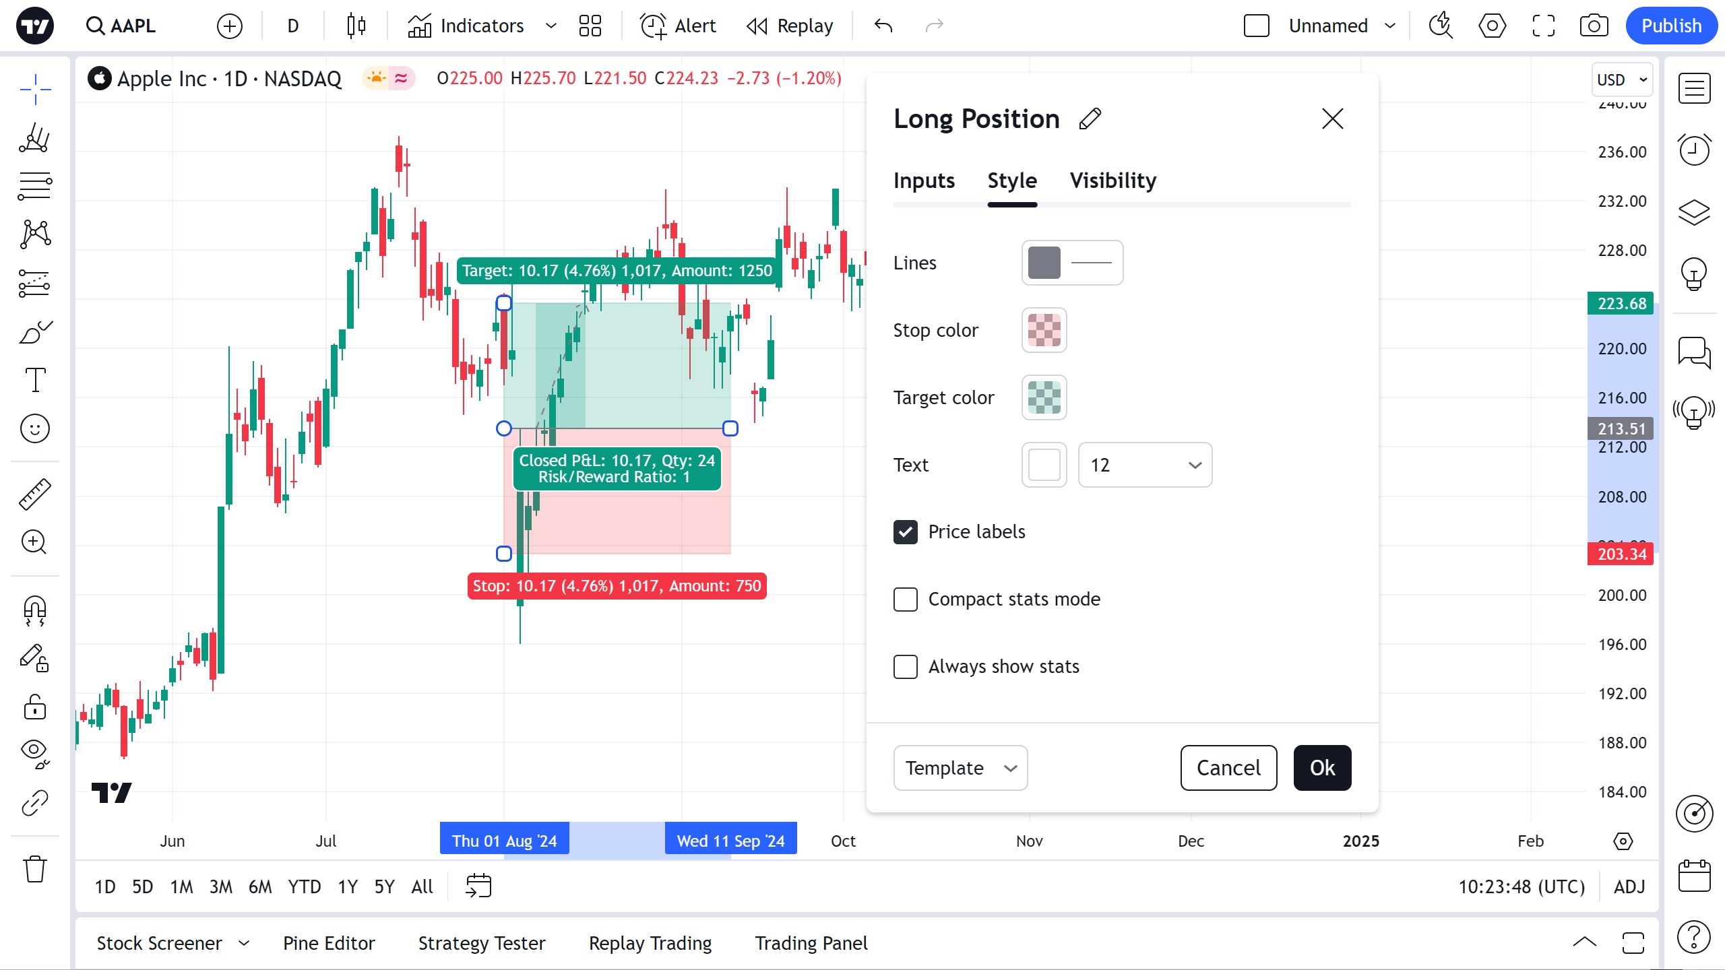1725x970 pixels.
Task: Switch to the Visibility tab
Action: tap(1113, 181)
